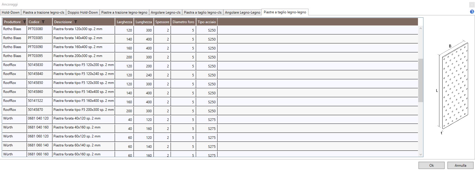
Task: Click Lunghezza value 240 in row 50145840
Action: [x=149, y=75]
